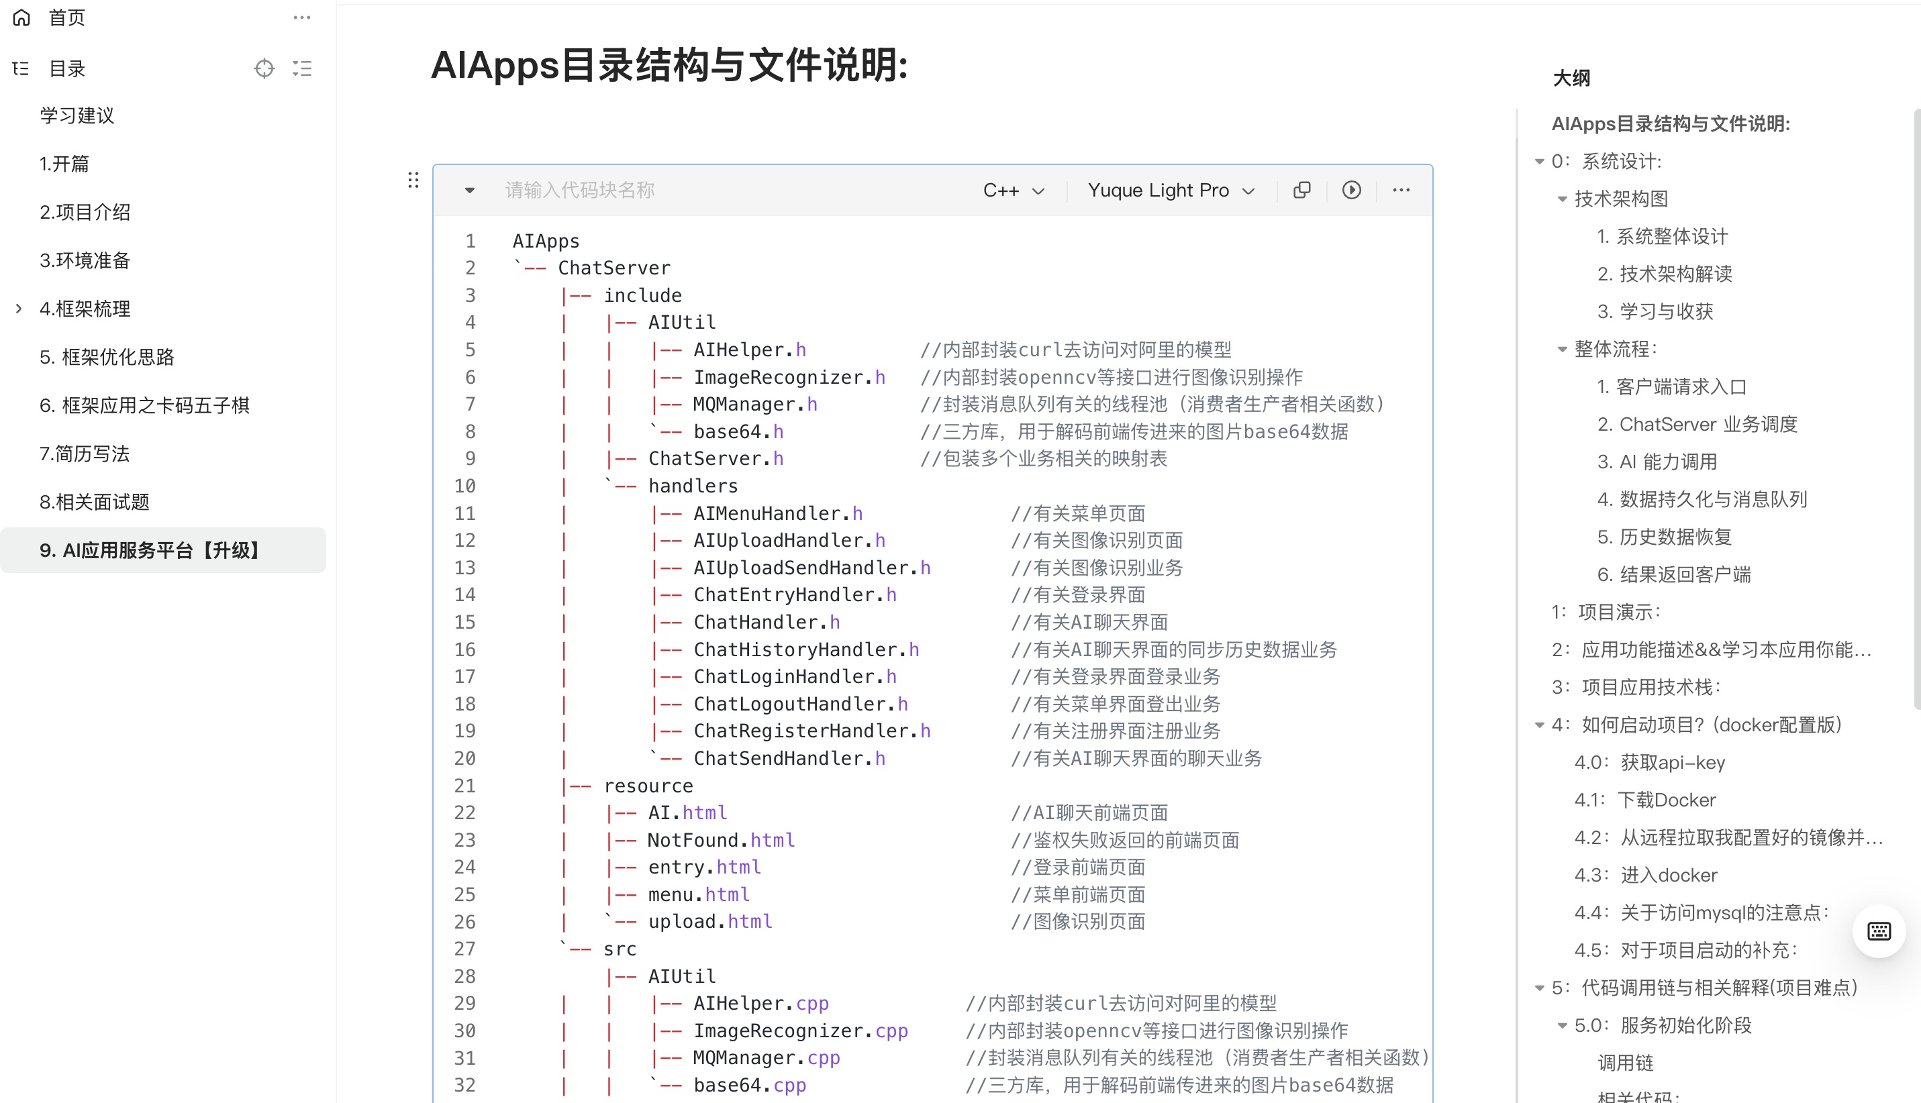This screenshot has width=1921, height=1103.
Task: Jump to 1. 系统整体设计 in the outline
Action: point(1662,236)
